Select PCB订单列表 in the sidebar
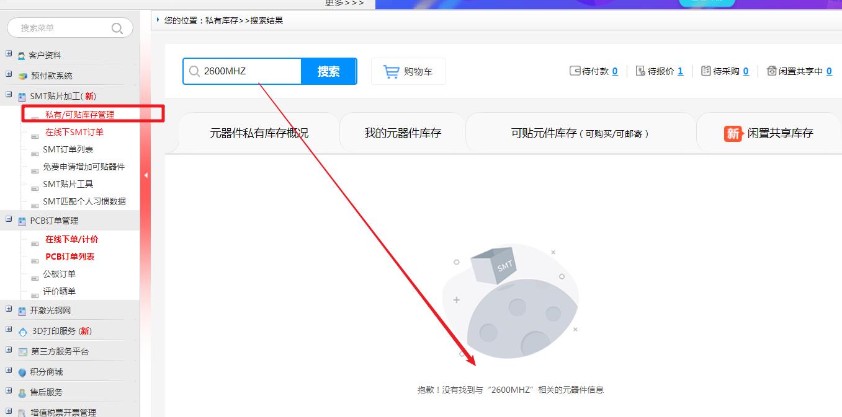Viewport: 842px width, 417px height. click(69, 257)
